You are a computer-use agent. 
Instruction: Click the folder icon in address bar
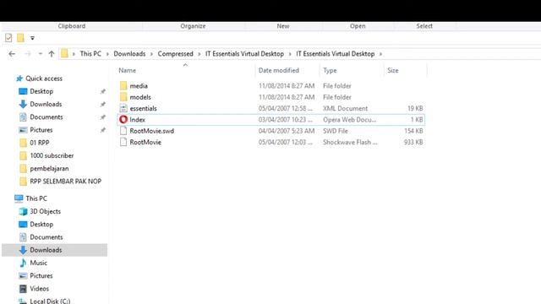click(x=64, y=53)
